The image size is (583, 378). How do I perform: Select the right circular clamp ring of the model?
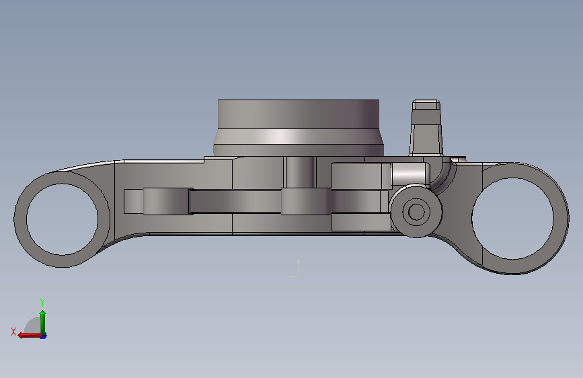513,219
